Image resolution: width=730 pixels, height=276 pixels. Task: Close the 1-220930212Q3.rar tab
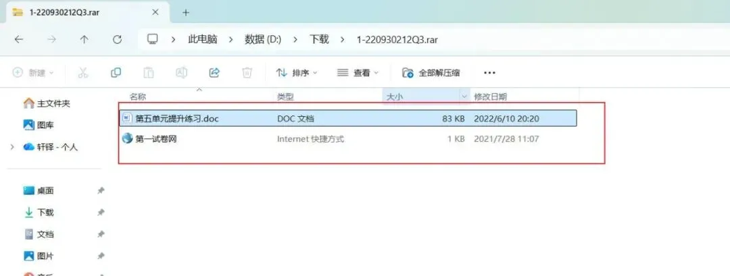click(x=155, y=13)
